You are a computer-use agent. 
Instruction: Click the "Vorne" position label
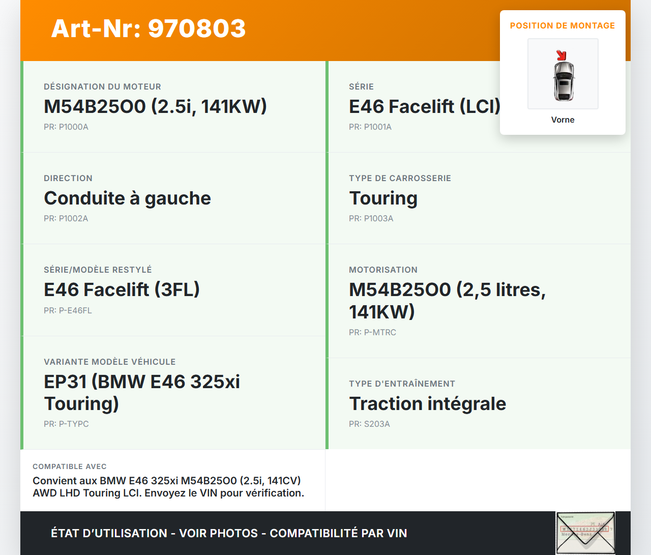pos(563,120)
